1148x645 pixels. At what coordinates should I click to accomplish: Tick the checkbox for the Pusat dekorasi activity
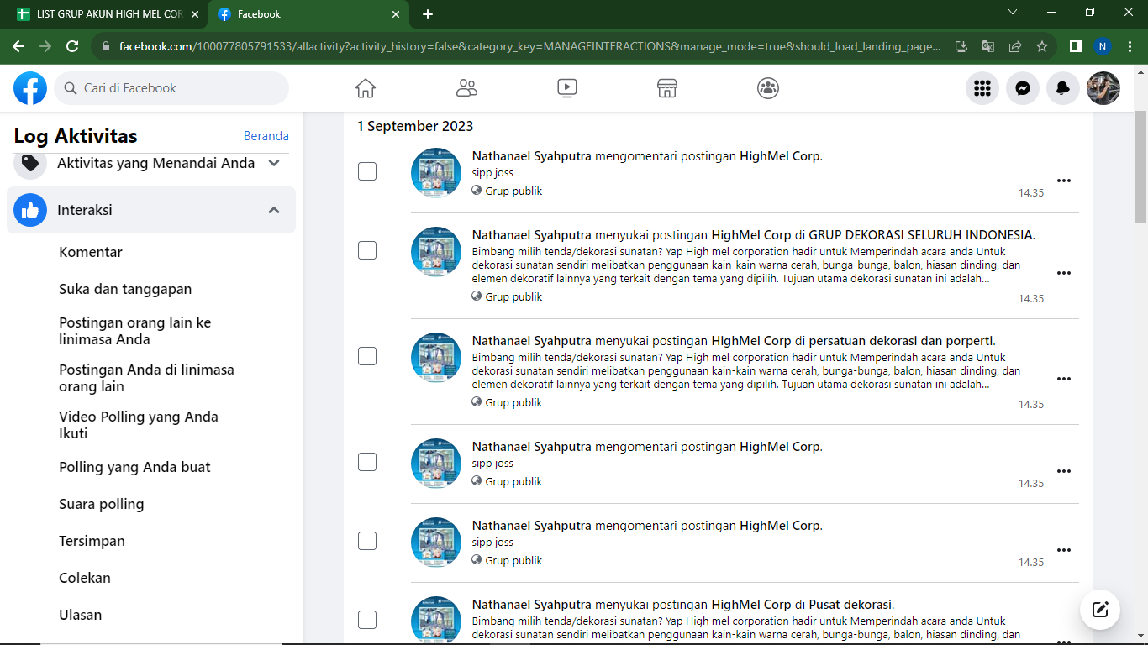pos(367,620)
